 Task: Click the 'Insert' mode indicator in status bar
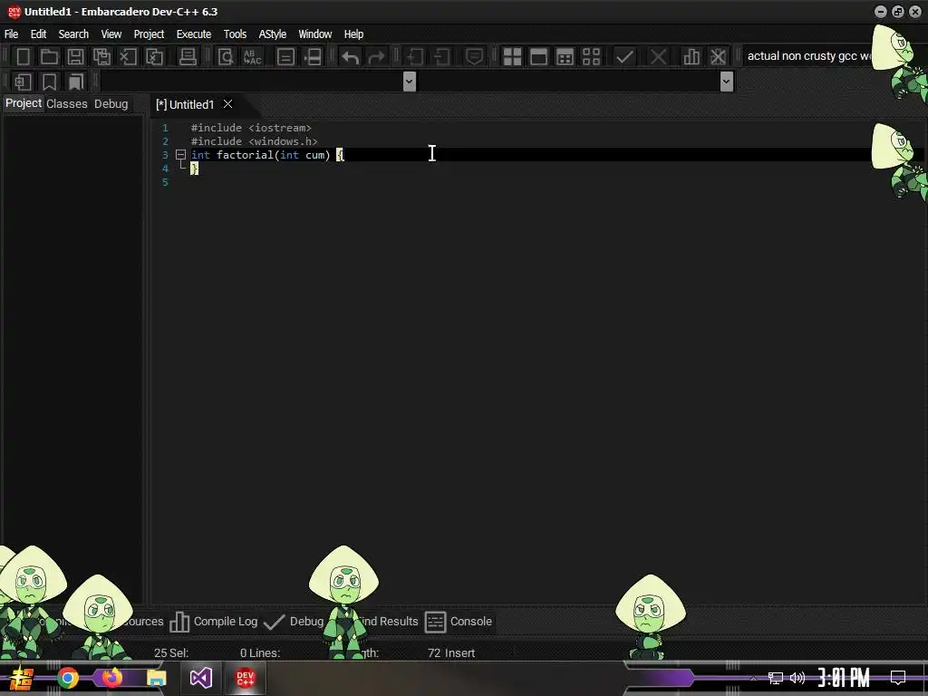point(459,653)
